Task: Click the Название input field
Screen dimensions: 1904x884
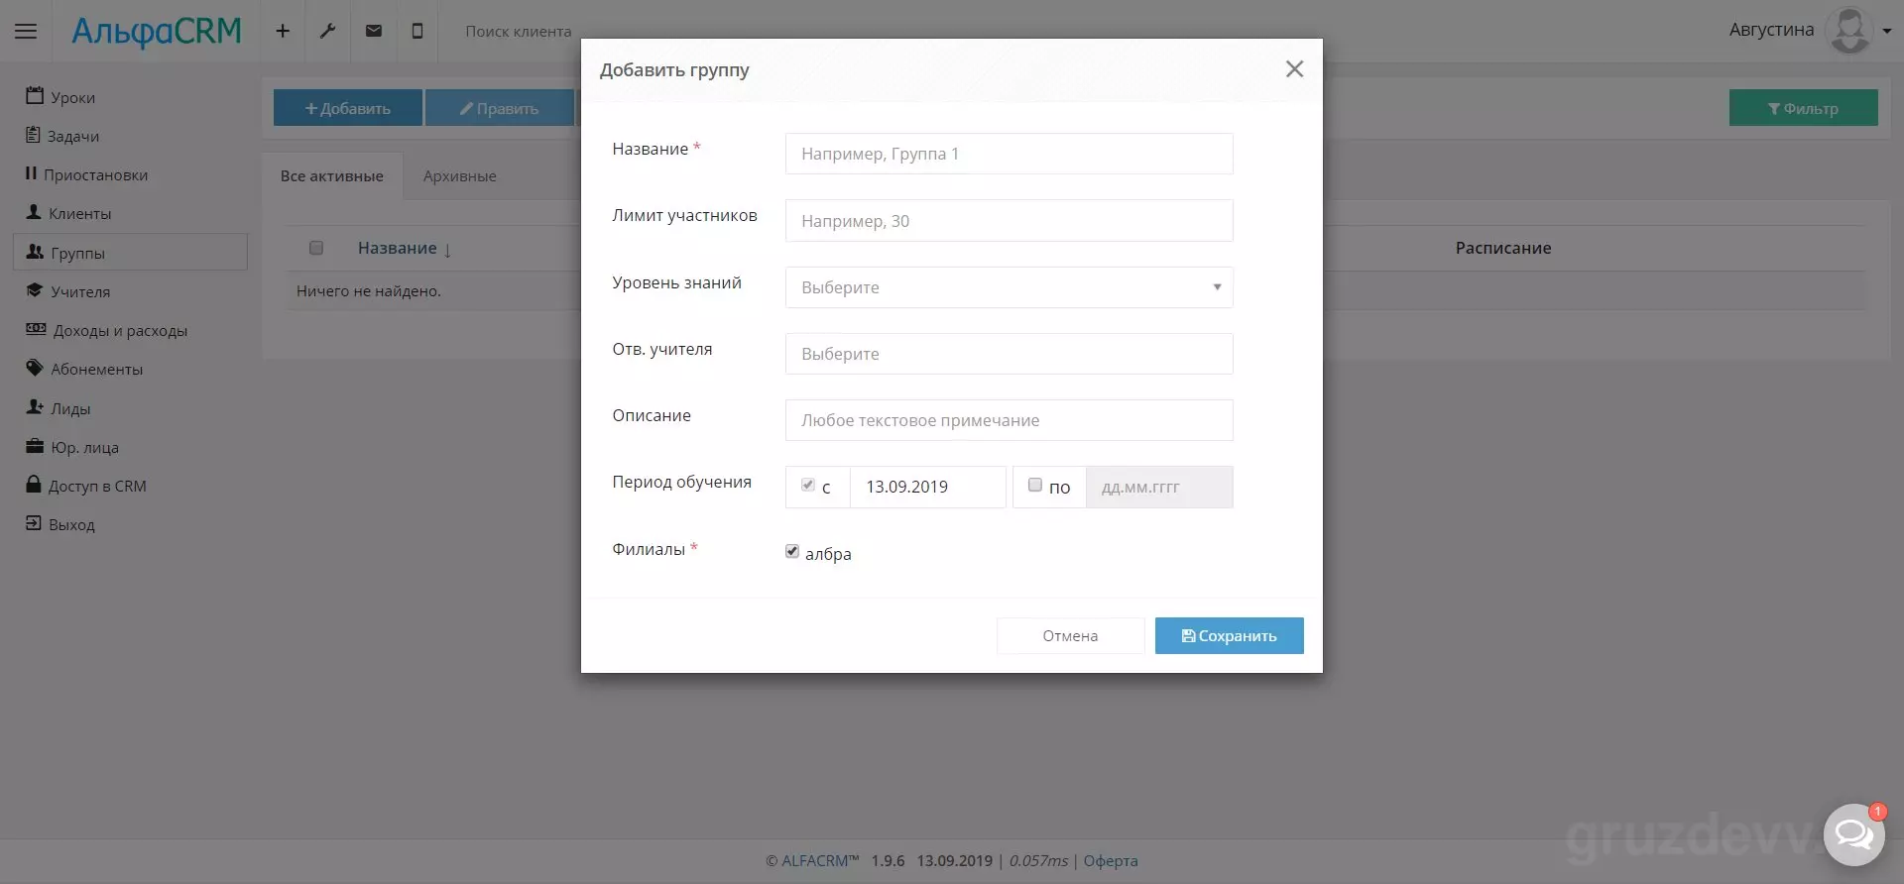Action: tap(1009, 154)
